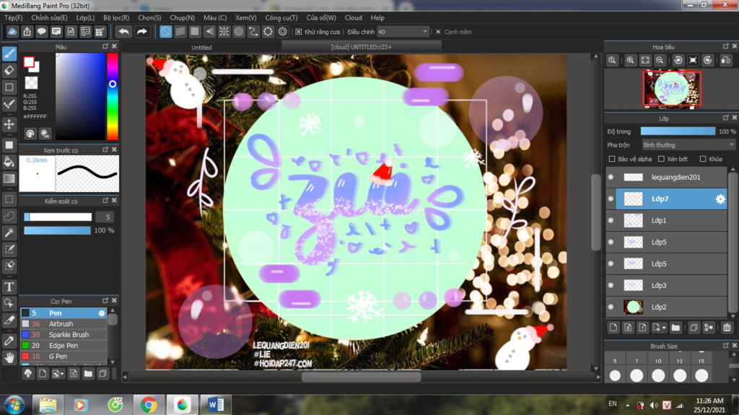The height and width of the screenshot is (415, 739).
Task: Select the Edge Pen brush
Action: point(64,346)
